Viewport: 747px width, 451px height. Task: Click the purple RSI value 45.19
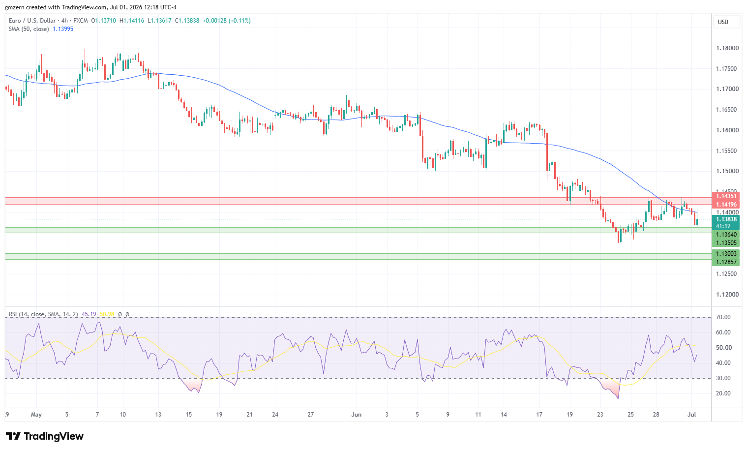coord(89,314)
